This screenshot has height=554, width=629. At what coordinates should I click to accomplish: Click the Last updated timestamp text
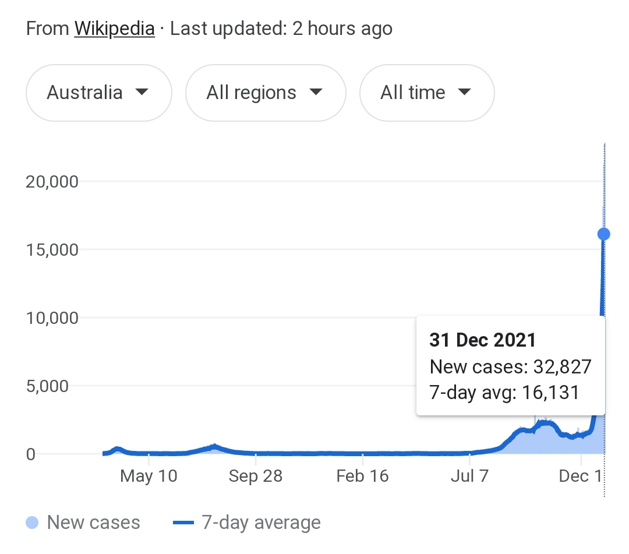pos(281,29)
